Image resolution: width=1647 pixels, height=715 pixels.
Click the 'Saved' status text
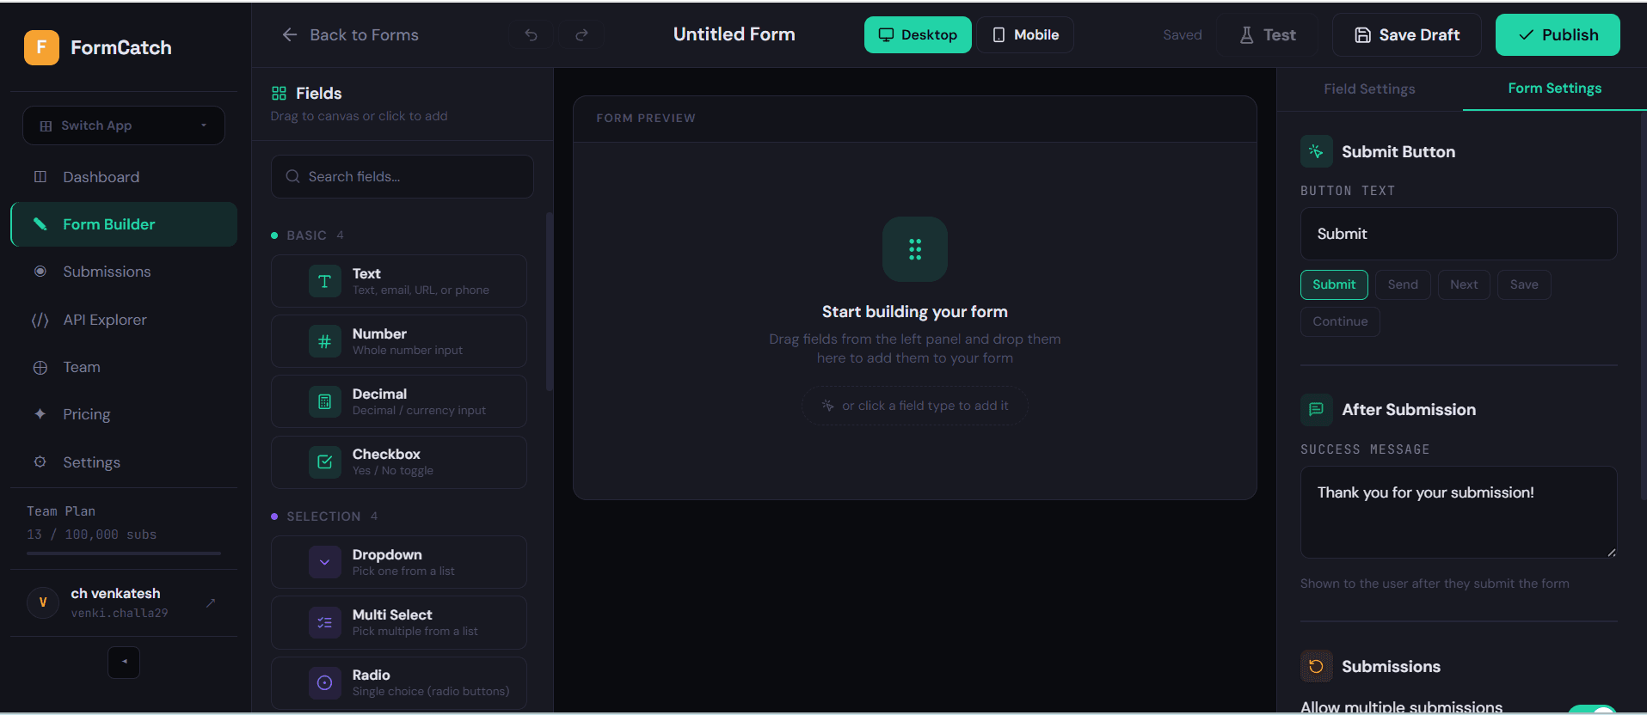[x=1183, y=35]
